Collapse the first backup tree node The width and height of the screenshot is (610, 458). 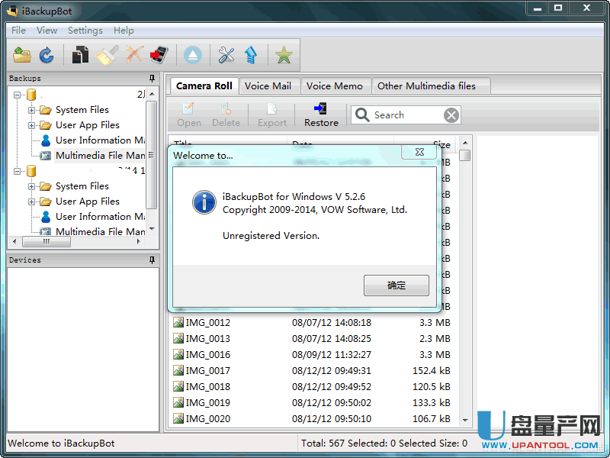18,95
